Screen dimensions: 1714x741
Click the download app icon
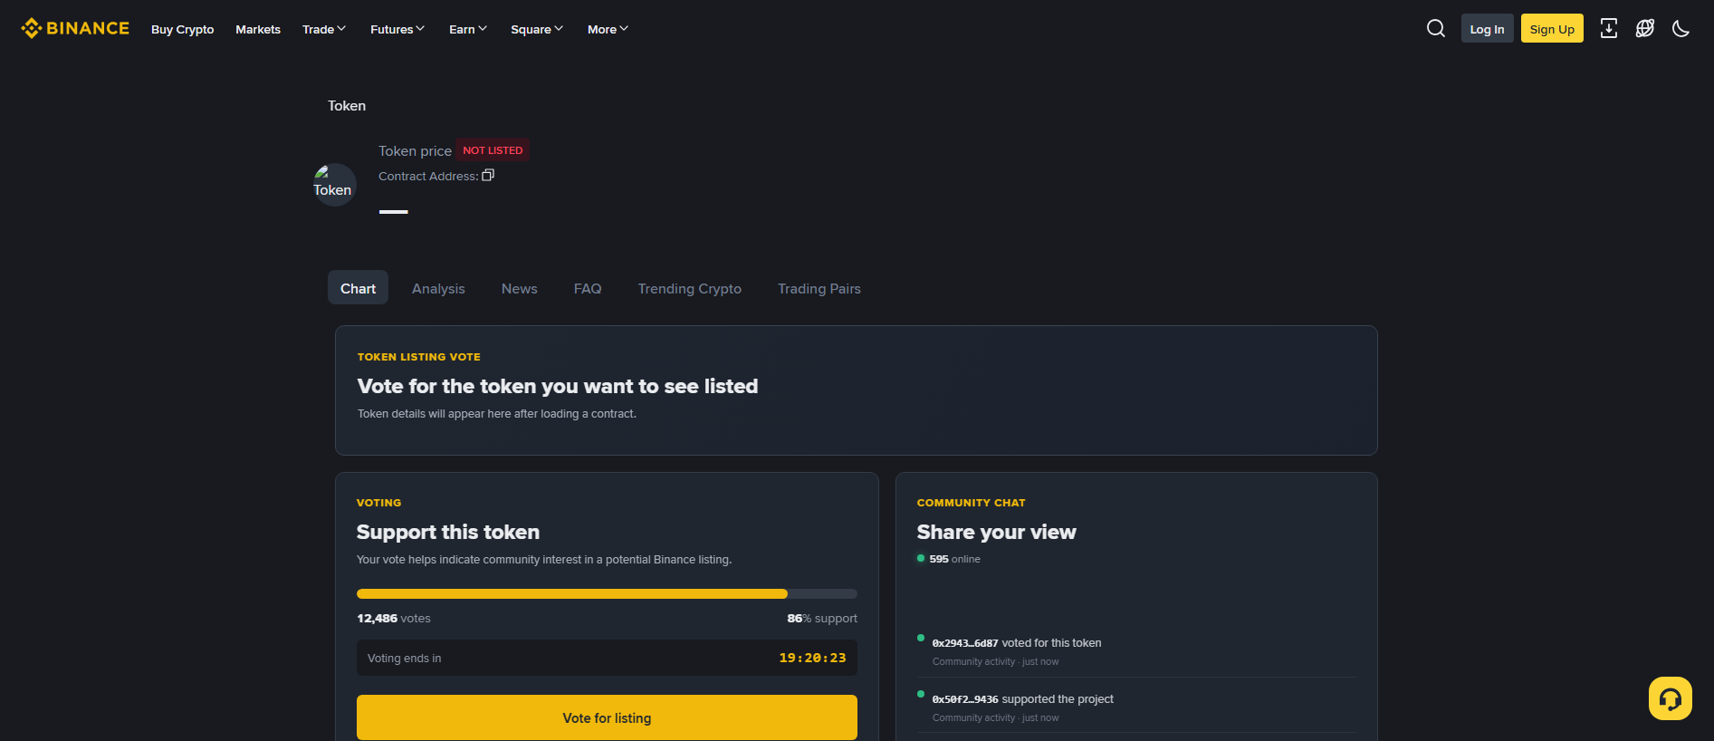tap(1609, 28)
